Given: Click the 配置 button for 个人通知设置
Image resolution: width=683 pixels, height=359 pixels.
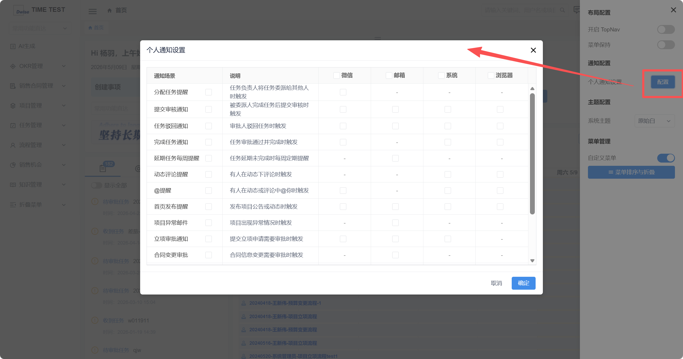Looking at the screenshot, I should tap(663, 82).
